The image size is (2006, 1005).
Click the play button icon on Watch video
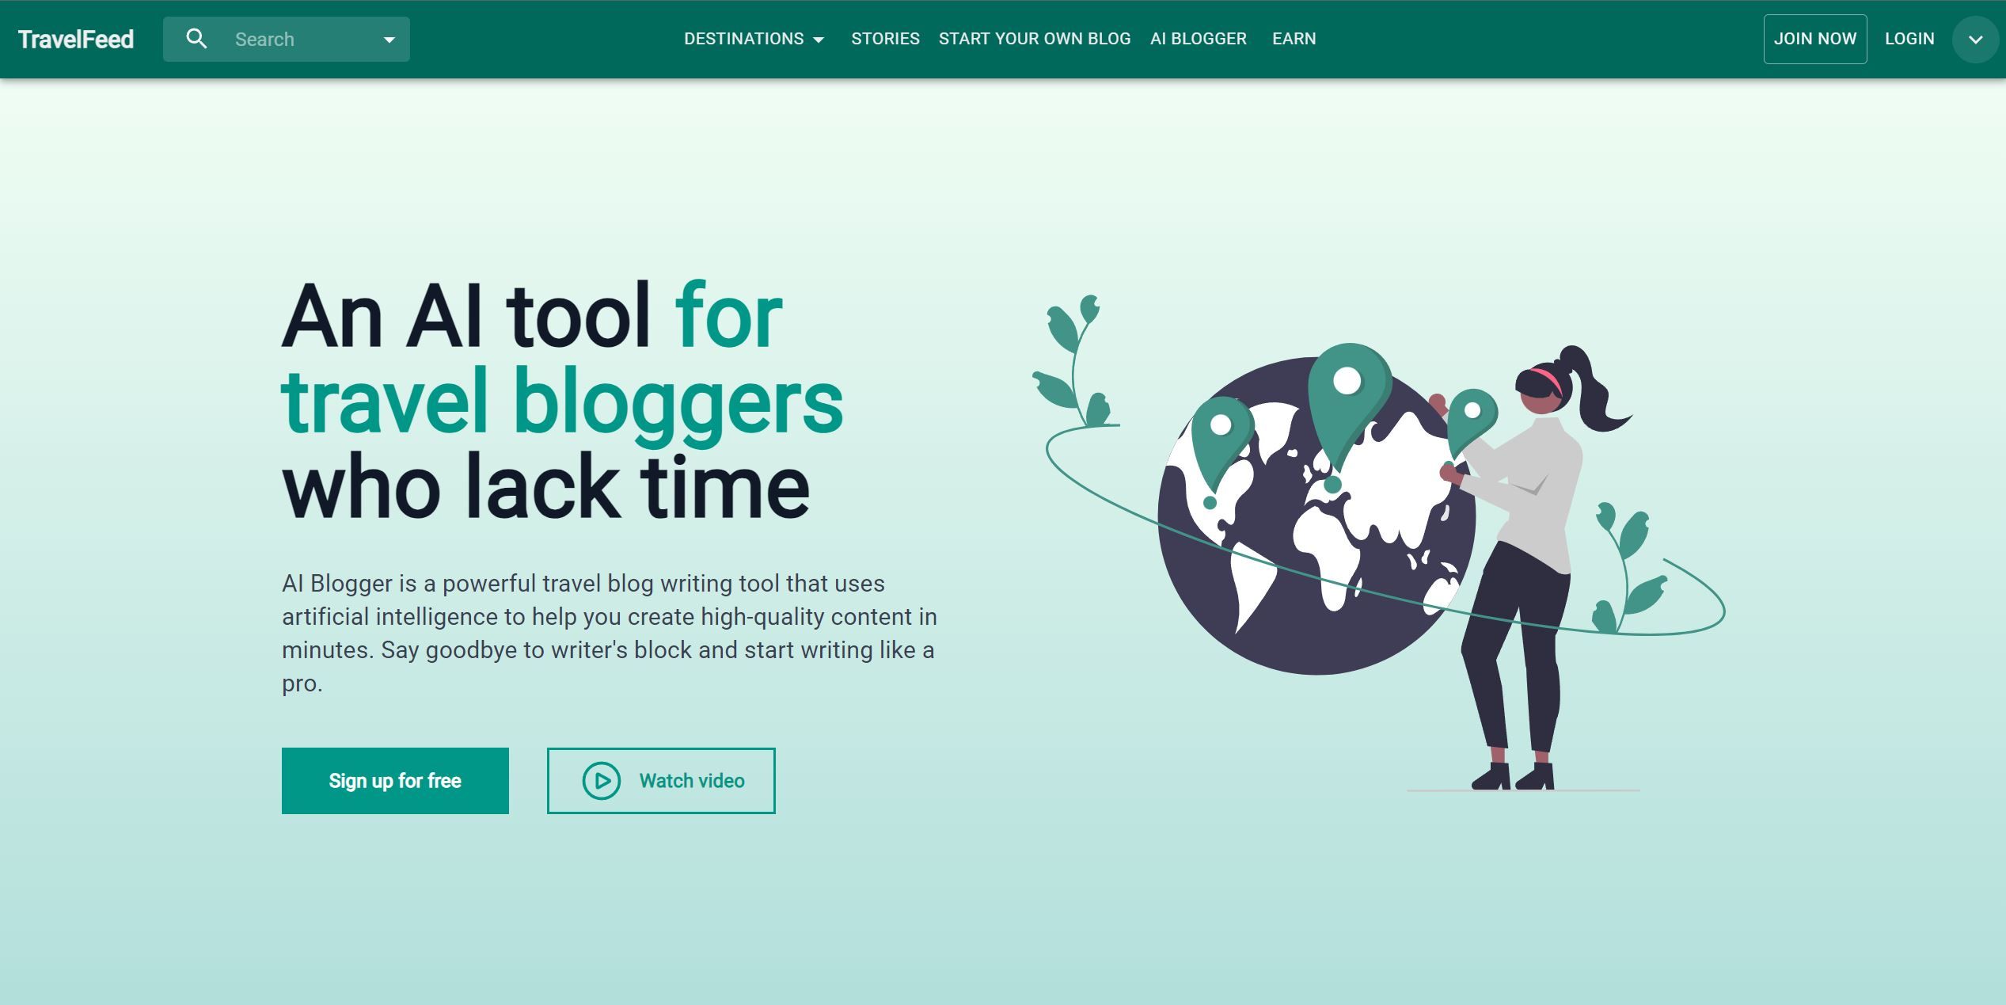click(x=597, y=779)
